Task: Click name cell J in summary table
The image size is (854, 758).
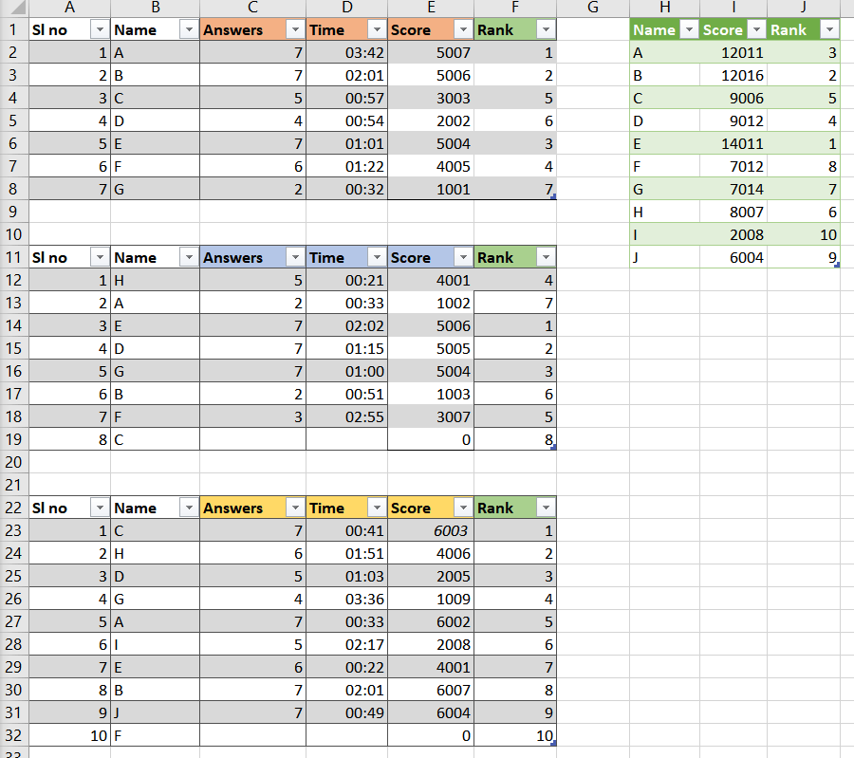Action: coord(665,257)
